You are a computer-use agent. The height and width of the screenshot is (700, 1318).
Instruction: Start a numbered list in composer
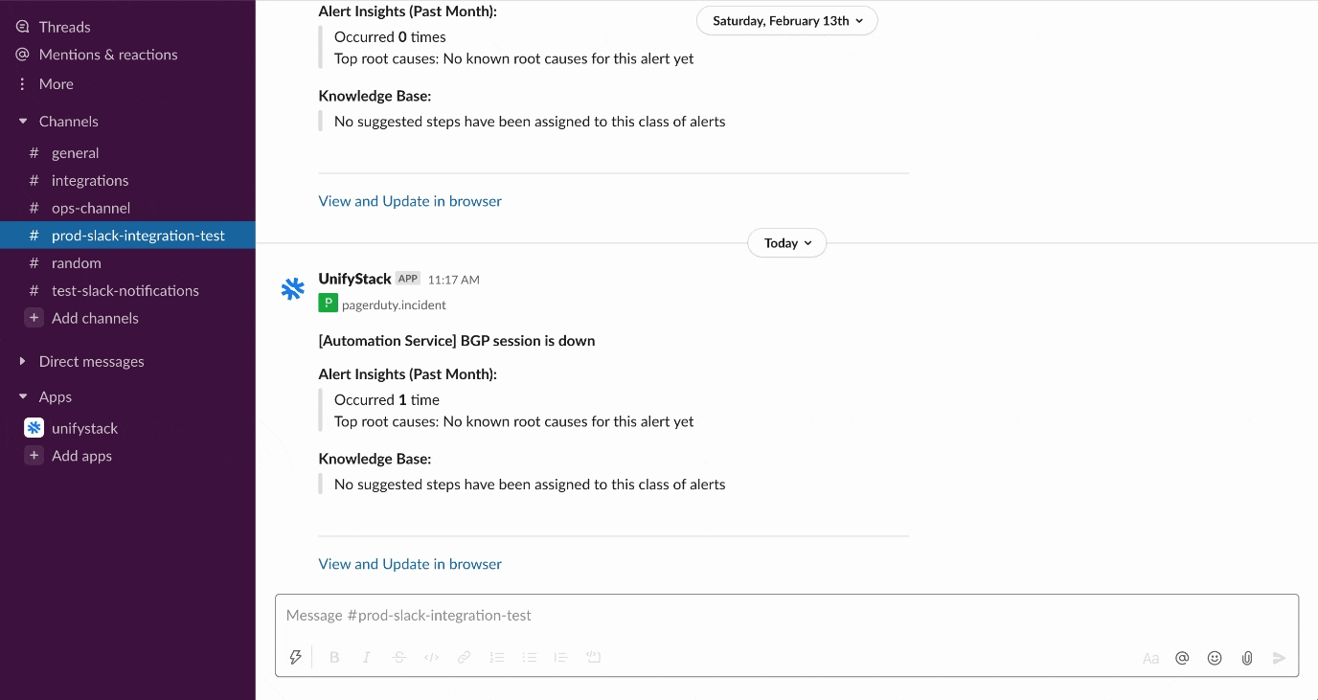pos(497,657)
